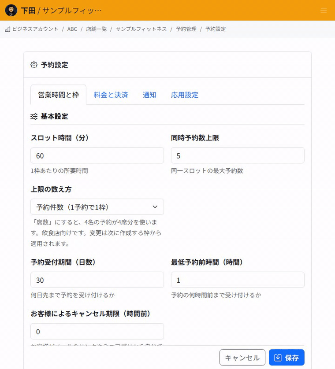Click the business account building icon
Viewport: 335px width, 369px height.
7,29
